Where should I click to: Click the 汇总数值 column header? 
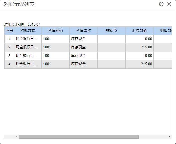click(x=139, y=31)
